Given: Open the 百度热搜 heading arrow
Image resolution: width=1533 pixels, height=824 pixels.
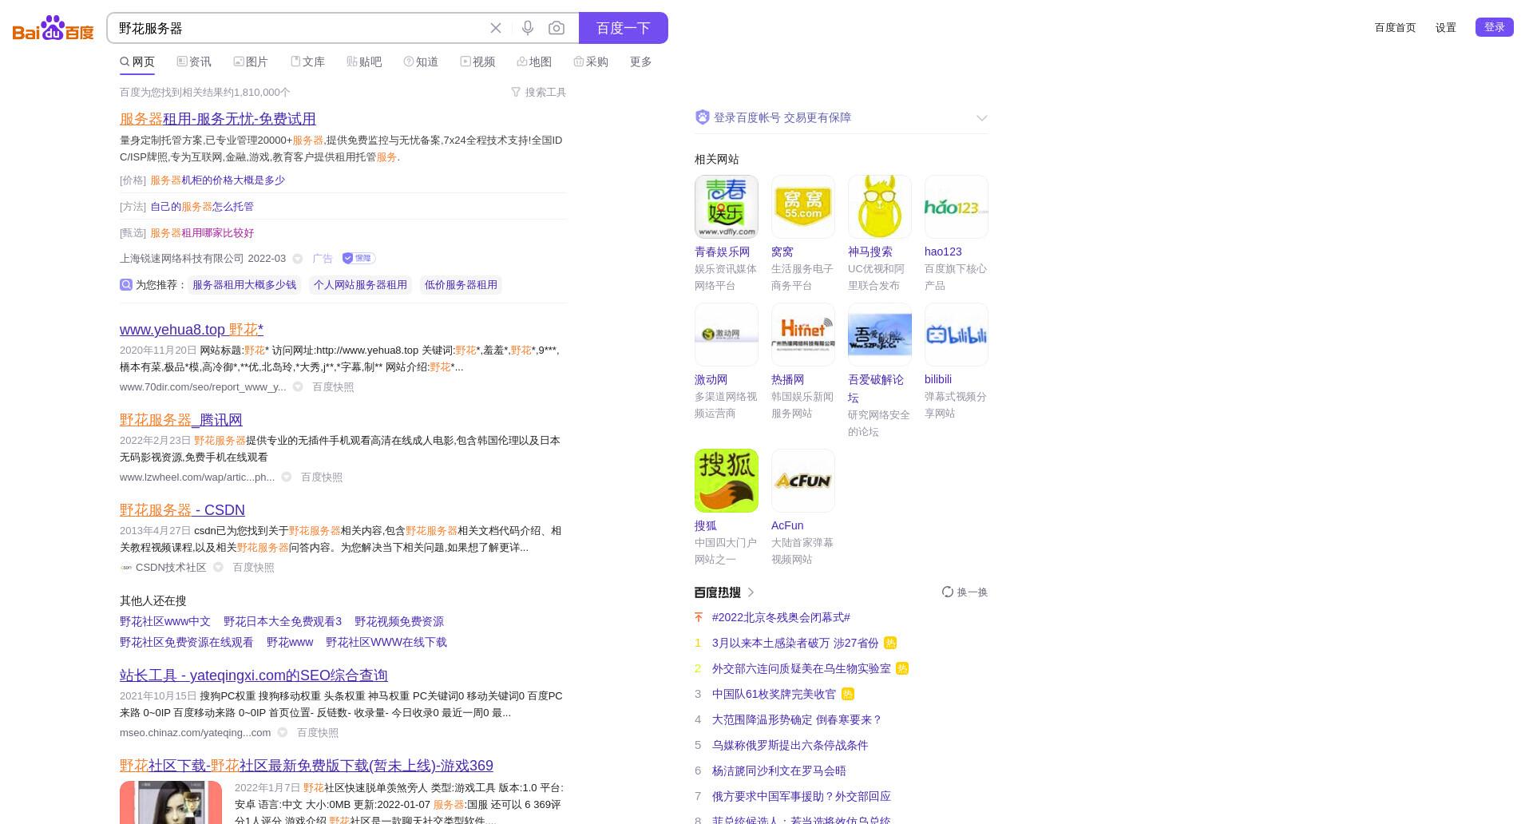Looking at the screenshot, I should pos(751,592).
